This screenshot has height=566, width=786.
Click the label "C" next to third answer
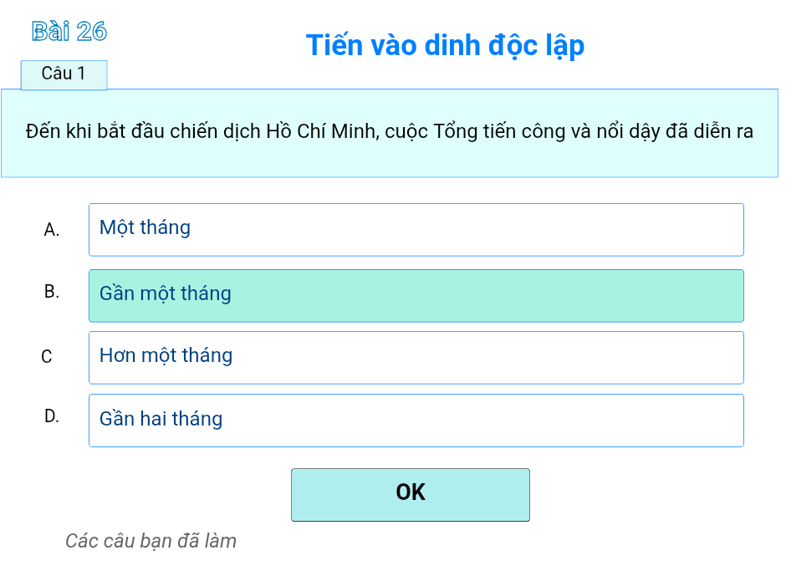coord(48,356)
